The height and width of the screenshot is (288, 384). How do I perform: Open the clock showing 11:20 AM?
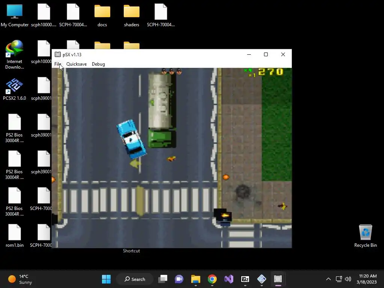coord(367,279)
